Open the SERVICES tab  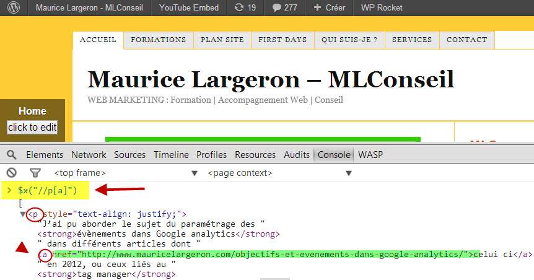pyautogui.click(x=412, y=40)
